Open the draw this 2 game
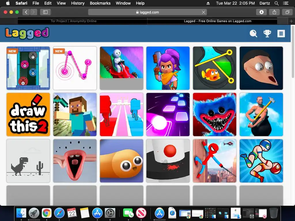Screen dimensions: 295x221 pos(28,115)
